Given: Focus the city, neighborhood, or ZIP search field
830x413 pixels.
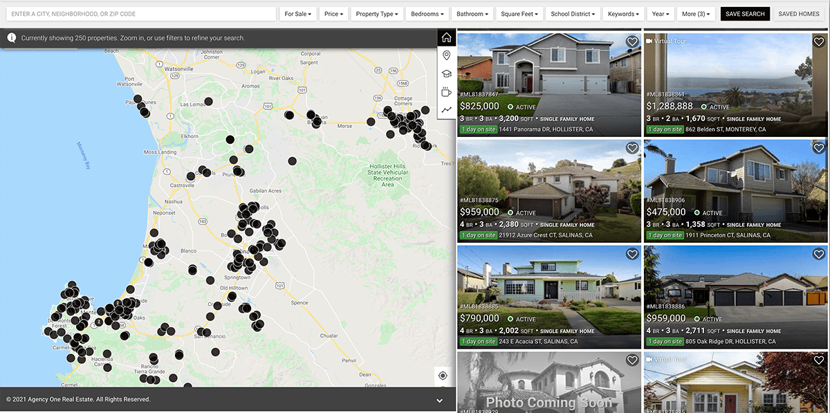Looking at the screenshot, I should coord(141,14).
